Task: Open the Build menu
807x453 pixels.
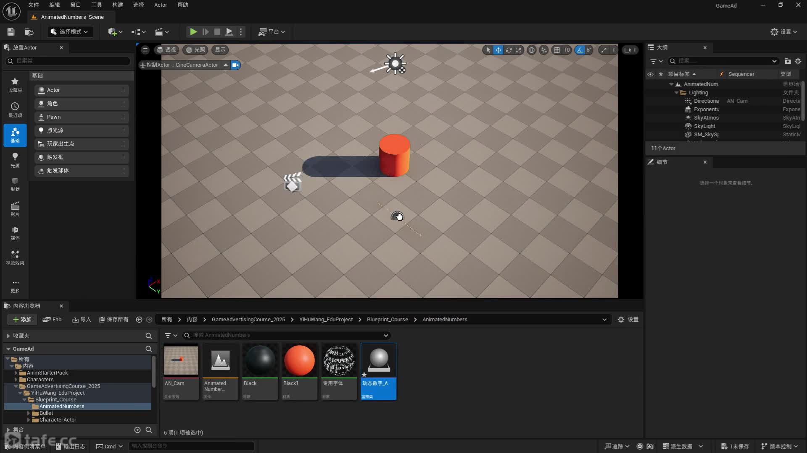Action: tap(117, 5)
